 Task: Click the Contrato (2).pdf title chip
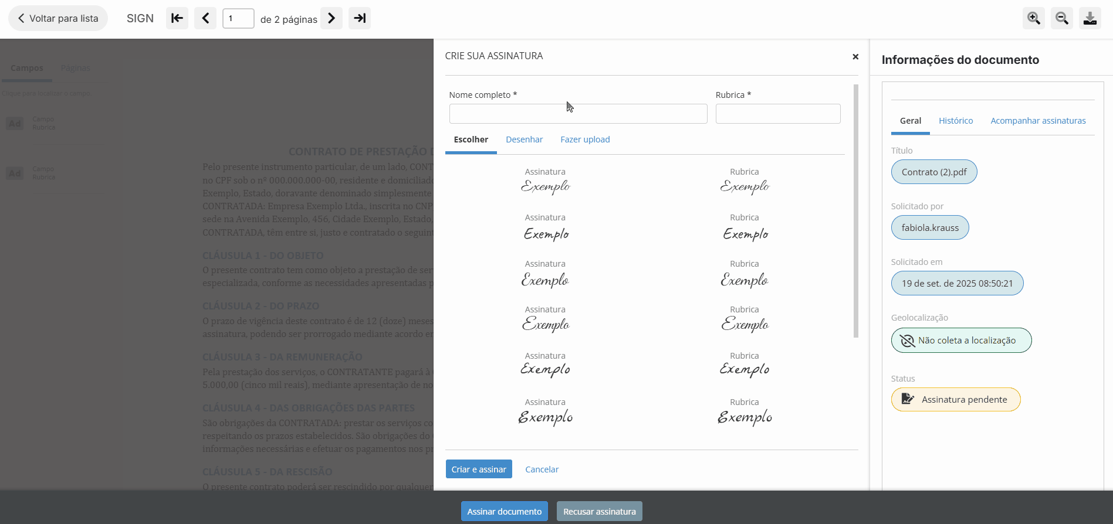tap(934, 172)
